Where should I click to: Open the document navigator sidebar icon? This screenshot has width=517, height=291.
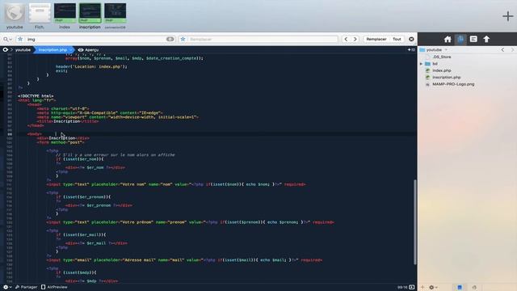point(473,40)
